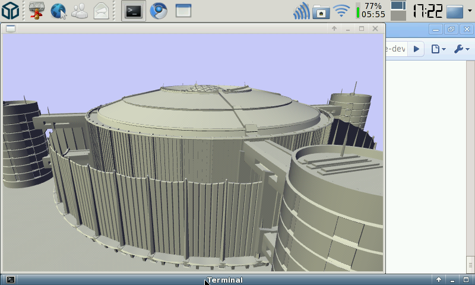The width and height of the screenshot is (475, 285).
Task: Check battery status showing 77%
Action: click(370, 10)
